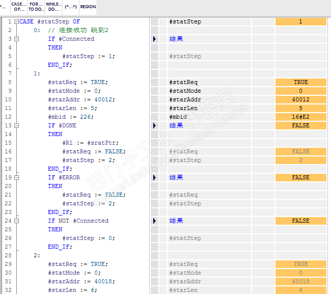
Task: Click the #starLen monitor value 5
Action: click(x=301, y=108)
